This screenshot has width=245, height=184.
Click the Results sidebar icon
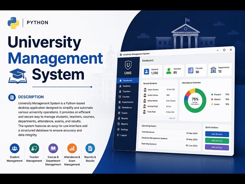pos(119,118)
